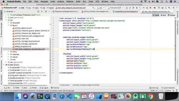Open the Android project view dropdown
The height and width of the screenshot is (101, 179).
(10, 12)
